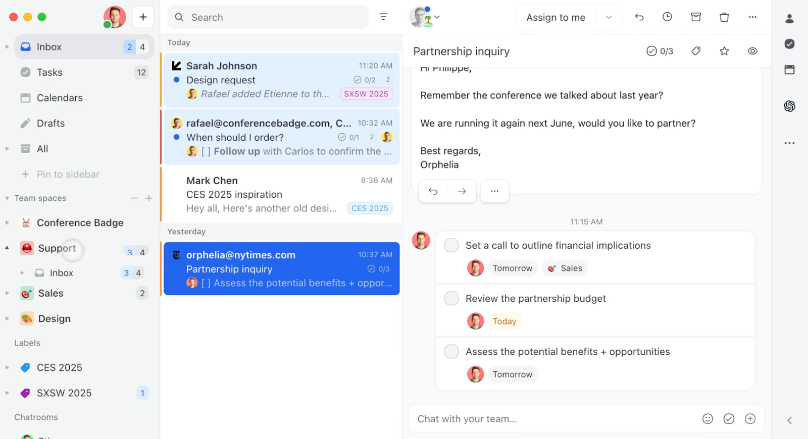Open the ChatGPT integration in the right sidebar

click(789, 106)
